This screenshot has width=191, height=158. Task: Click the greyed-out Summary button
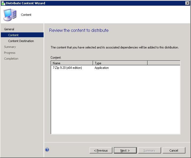[149, 151]
